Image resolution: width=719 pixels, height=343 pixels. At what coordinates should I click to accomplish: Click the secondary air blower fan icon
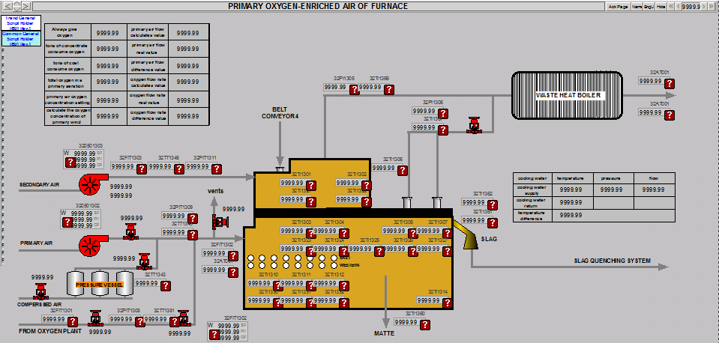(x=91, y=183)
